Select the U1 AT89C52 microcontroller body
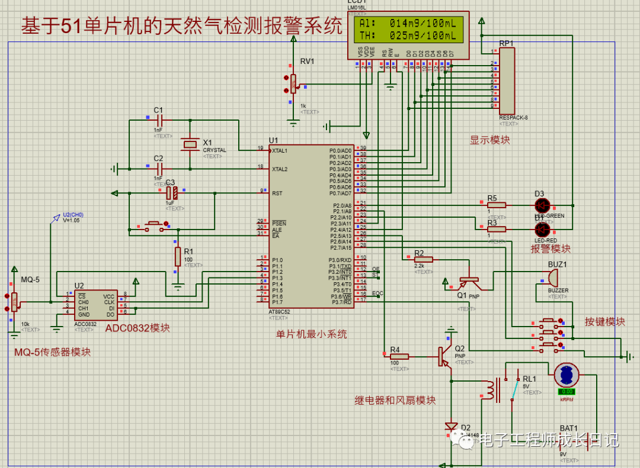Screen dimensions: 640x468 pyautogui.click(x=311, y=226)
